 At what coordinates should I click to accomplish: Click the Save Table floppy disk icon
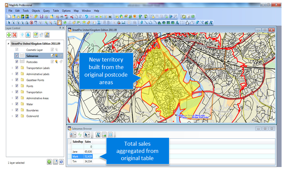(x=42, y=16)
